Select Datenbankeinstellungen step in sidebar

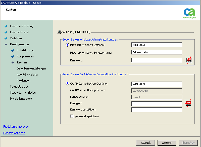click(x=31, y=68)
